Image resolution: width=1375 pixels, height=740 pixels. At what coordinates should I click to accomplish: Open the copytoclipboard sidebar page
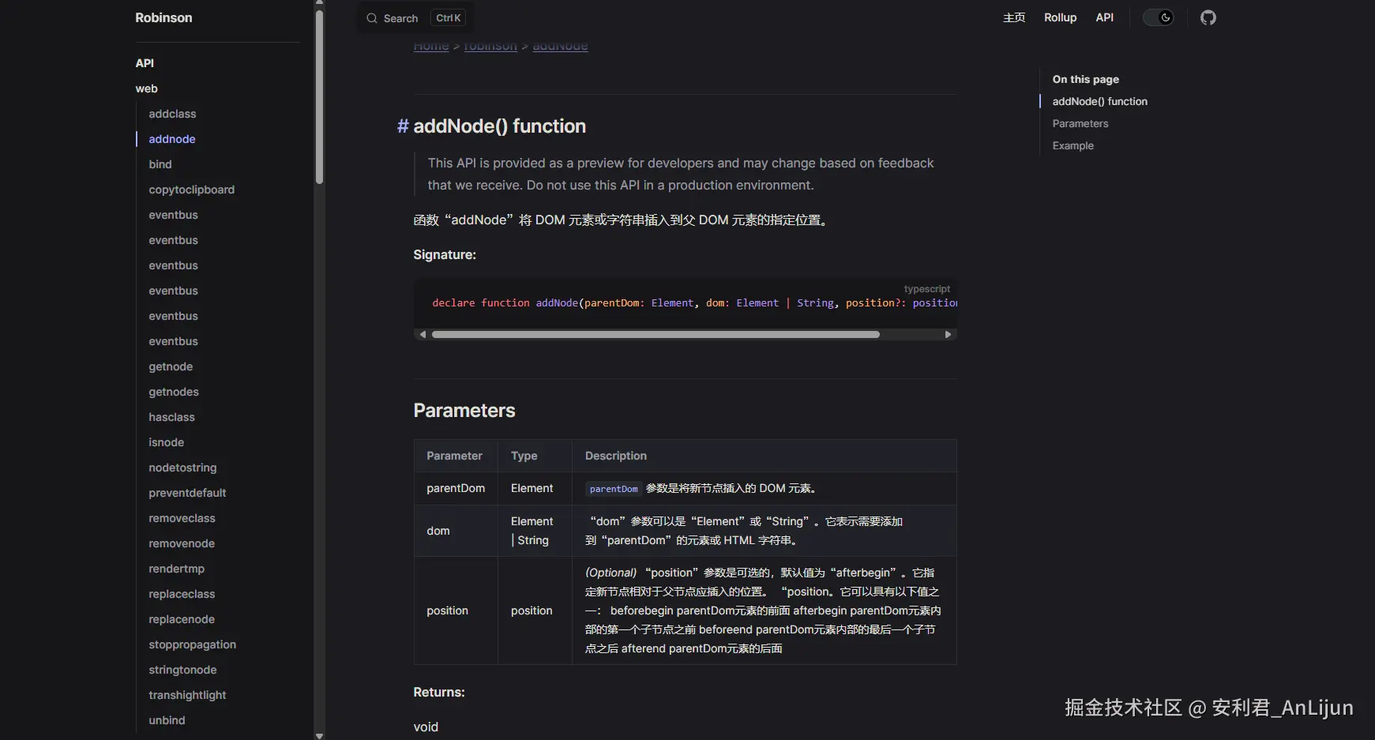[x=191, y=190]
